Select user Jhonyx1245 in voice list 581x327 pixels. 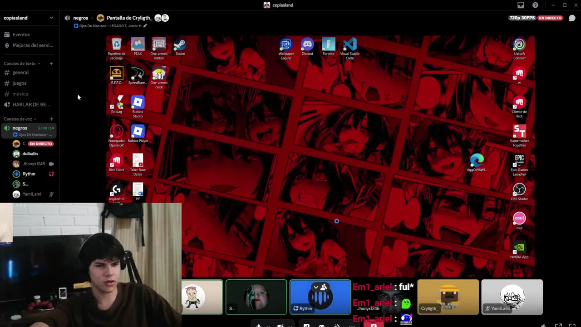[34, 164]
